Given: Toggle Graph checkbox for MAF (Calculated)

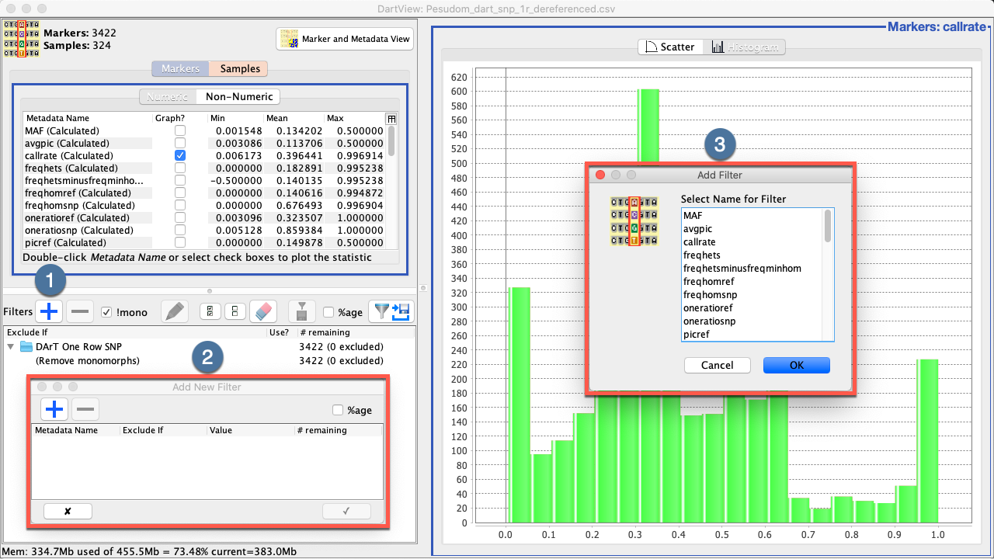Looking at the screenshot, I should tap(180, 131).
